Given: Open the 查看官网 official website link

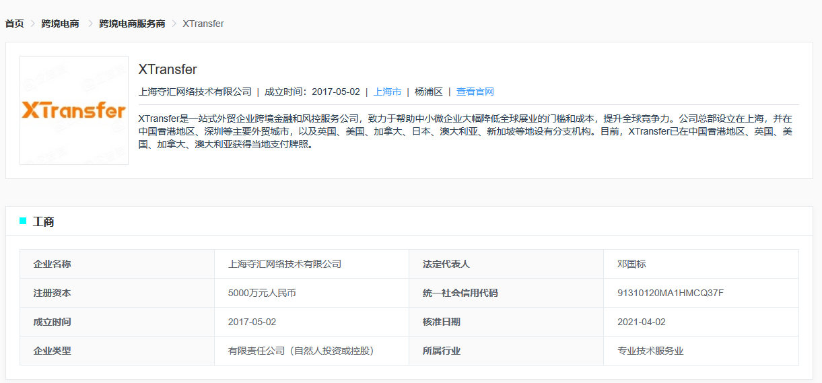Looking at the screenshot, I should [475, 92].
